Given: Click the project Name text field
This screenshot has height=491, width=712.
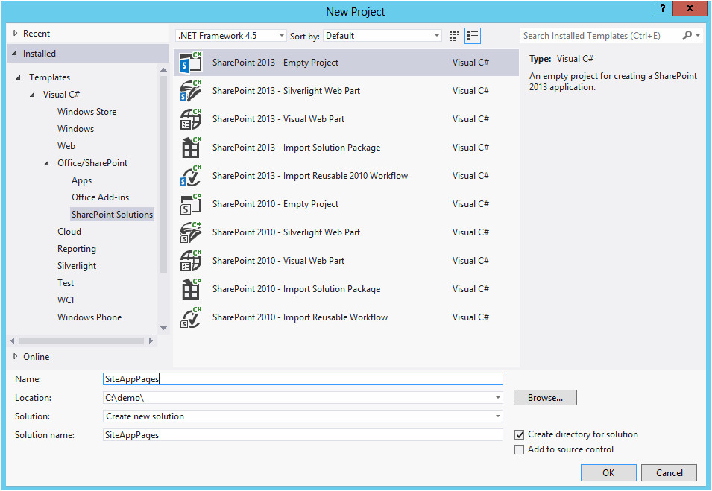Looking at the screenshot, I should pos(303,379).
